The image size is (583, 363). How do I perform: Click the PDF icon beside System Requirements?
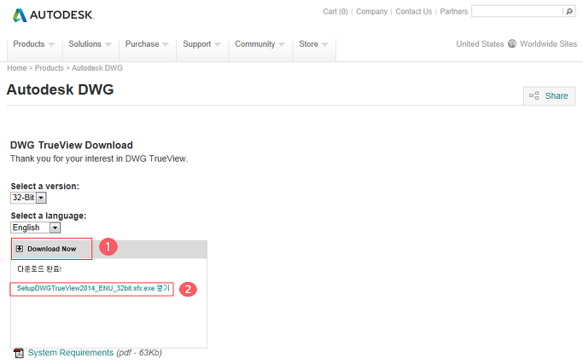coord(19,353)
